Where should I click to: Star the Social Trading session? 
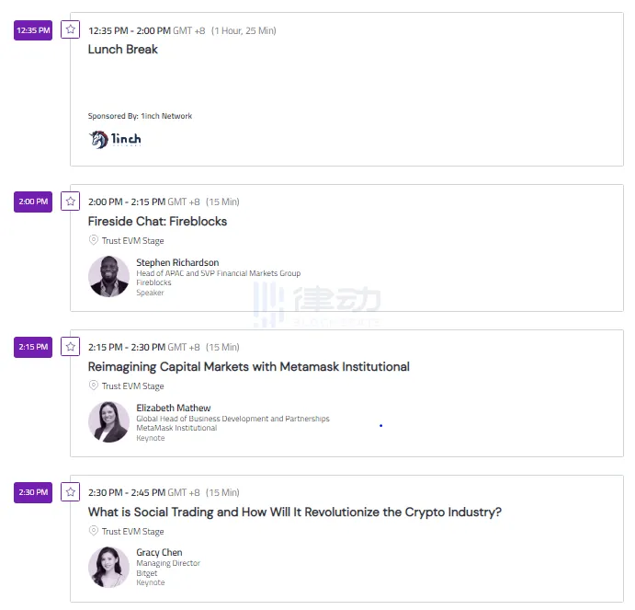click(x=71, y=491)
